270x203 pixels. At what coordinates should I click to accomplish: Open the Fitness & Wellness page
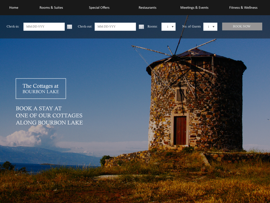tap(243, 7)
